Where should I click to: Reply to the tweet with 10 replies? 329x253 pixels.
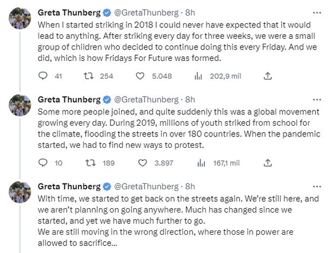pos(43,162)
